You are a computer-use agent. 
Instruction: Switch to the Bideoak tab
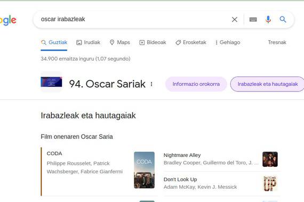[153, 43]
